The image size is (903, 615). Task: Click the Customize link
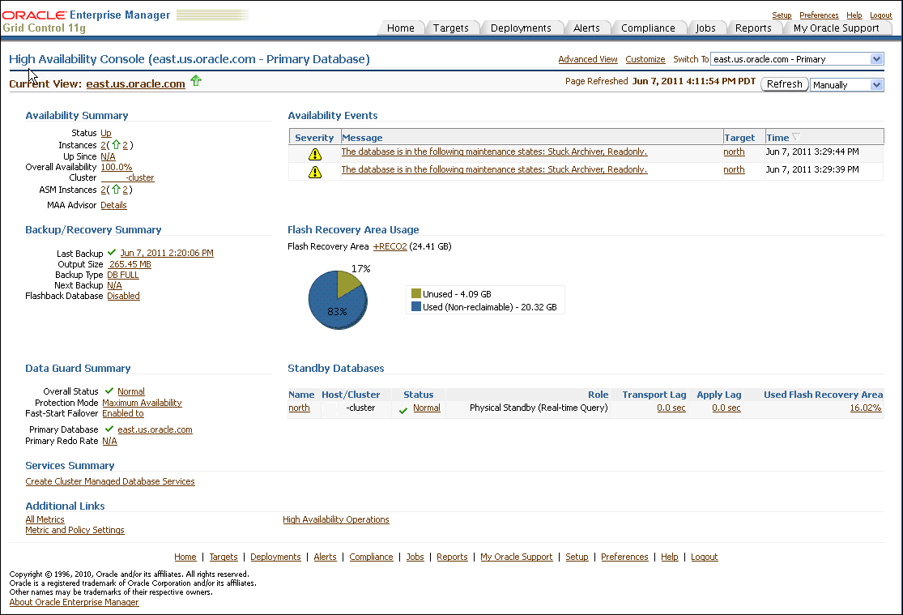(645, 60)
